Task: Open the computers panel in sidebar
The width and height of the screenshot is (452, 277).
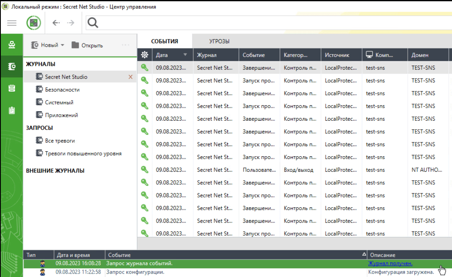Action: 12,45
